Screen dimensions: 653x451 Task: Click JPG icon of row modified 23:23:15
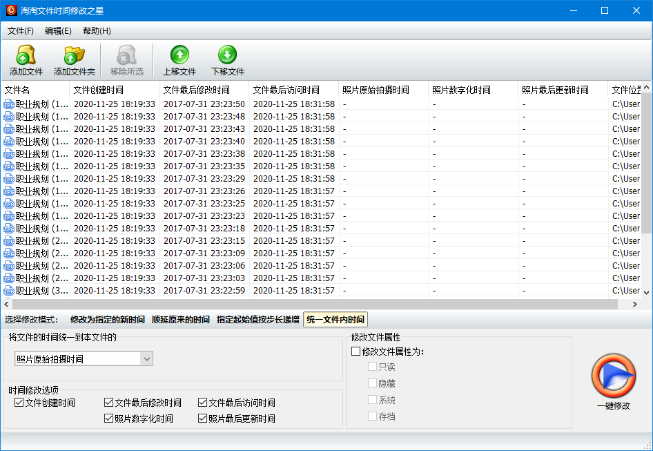[x=9, y=241]
